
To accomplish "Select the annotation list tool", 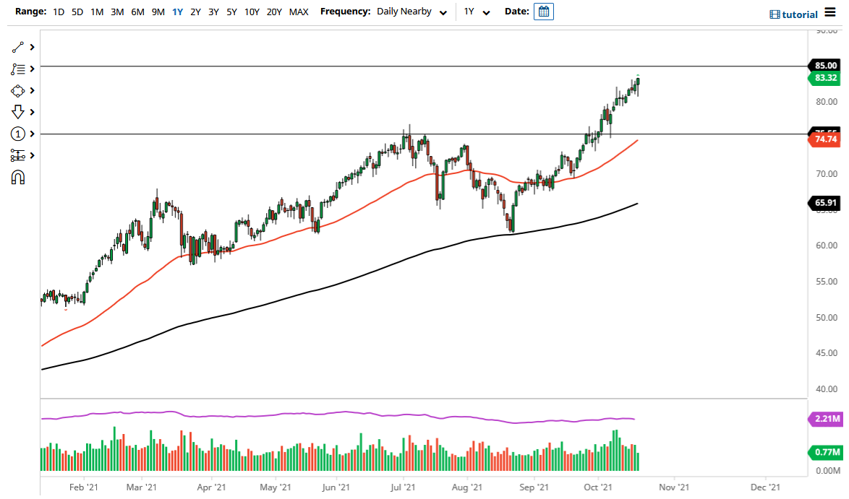I will click(18, 69).
